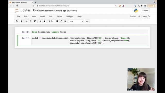The width and height of the screenshot is (165, 93).
Task: Click the In [1]: prompt label
Action: pos(26,32)
